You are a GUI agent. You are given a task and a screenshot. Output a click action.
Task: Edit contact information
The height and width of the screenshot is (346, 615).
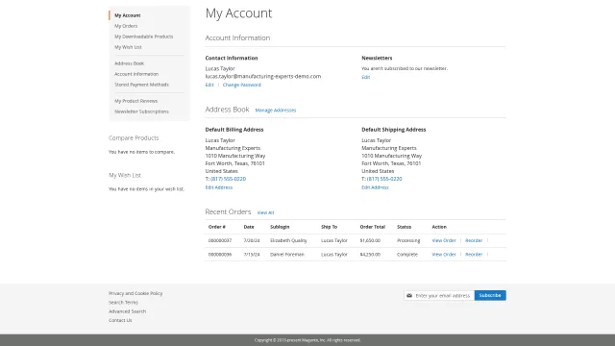point(209,85)
